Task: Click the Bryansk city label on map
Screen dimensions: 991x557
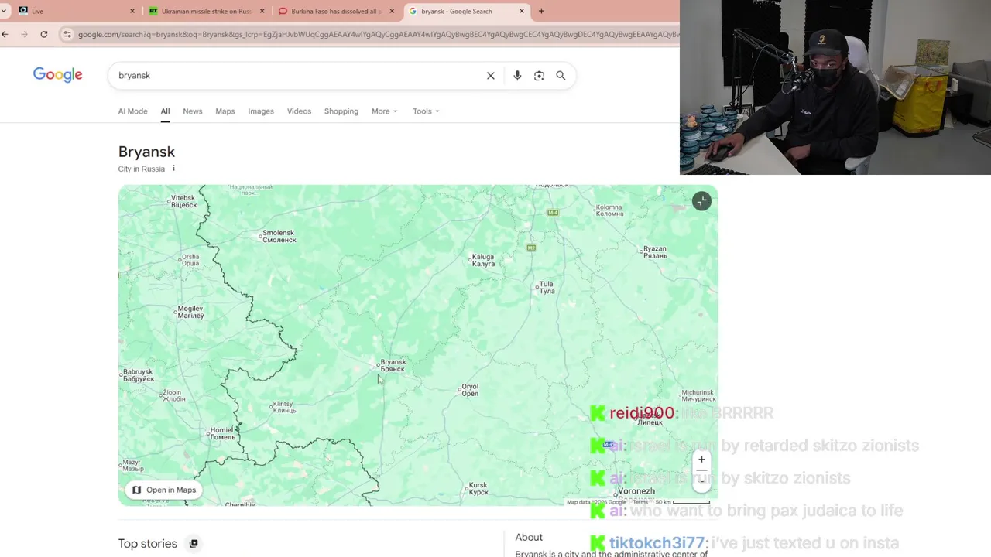Action: click(393, 365)
